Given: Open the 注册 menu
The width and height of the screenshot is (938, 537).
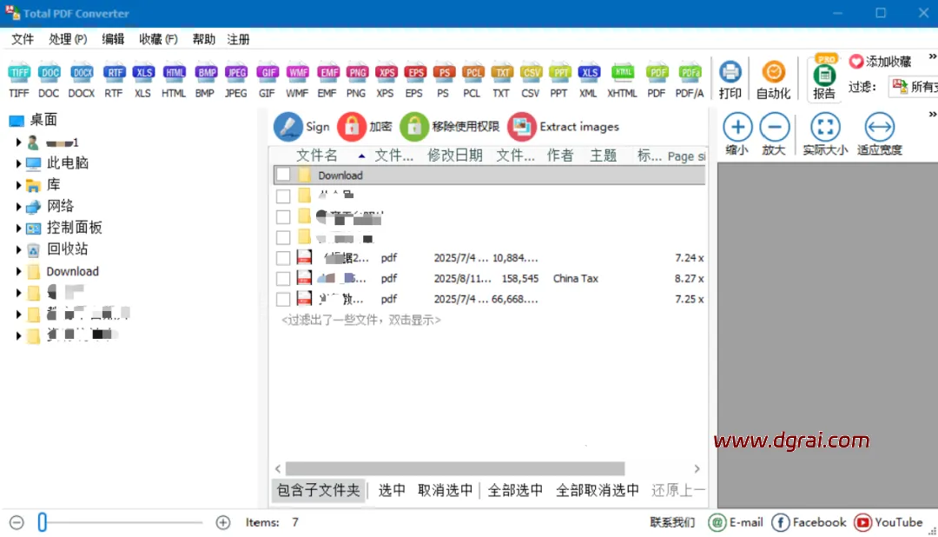Looking at the screenshot, I should tap(238, 39).
